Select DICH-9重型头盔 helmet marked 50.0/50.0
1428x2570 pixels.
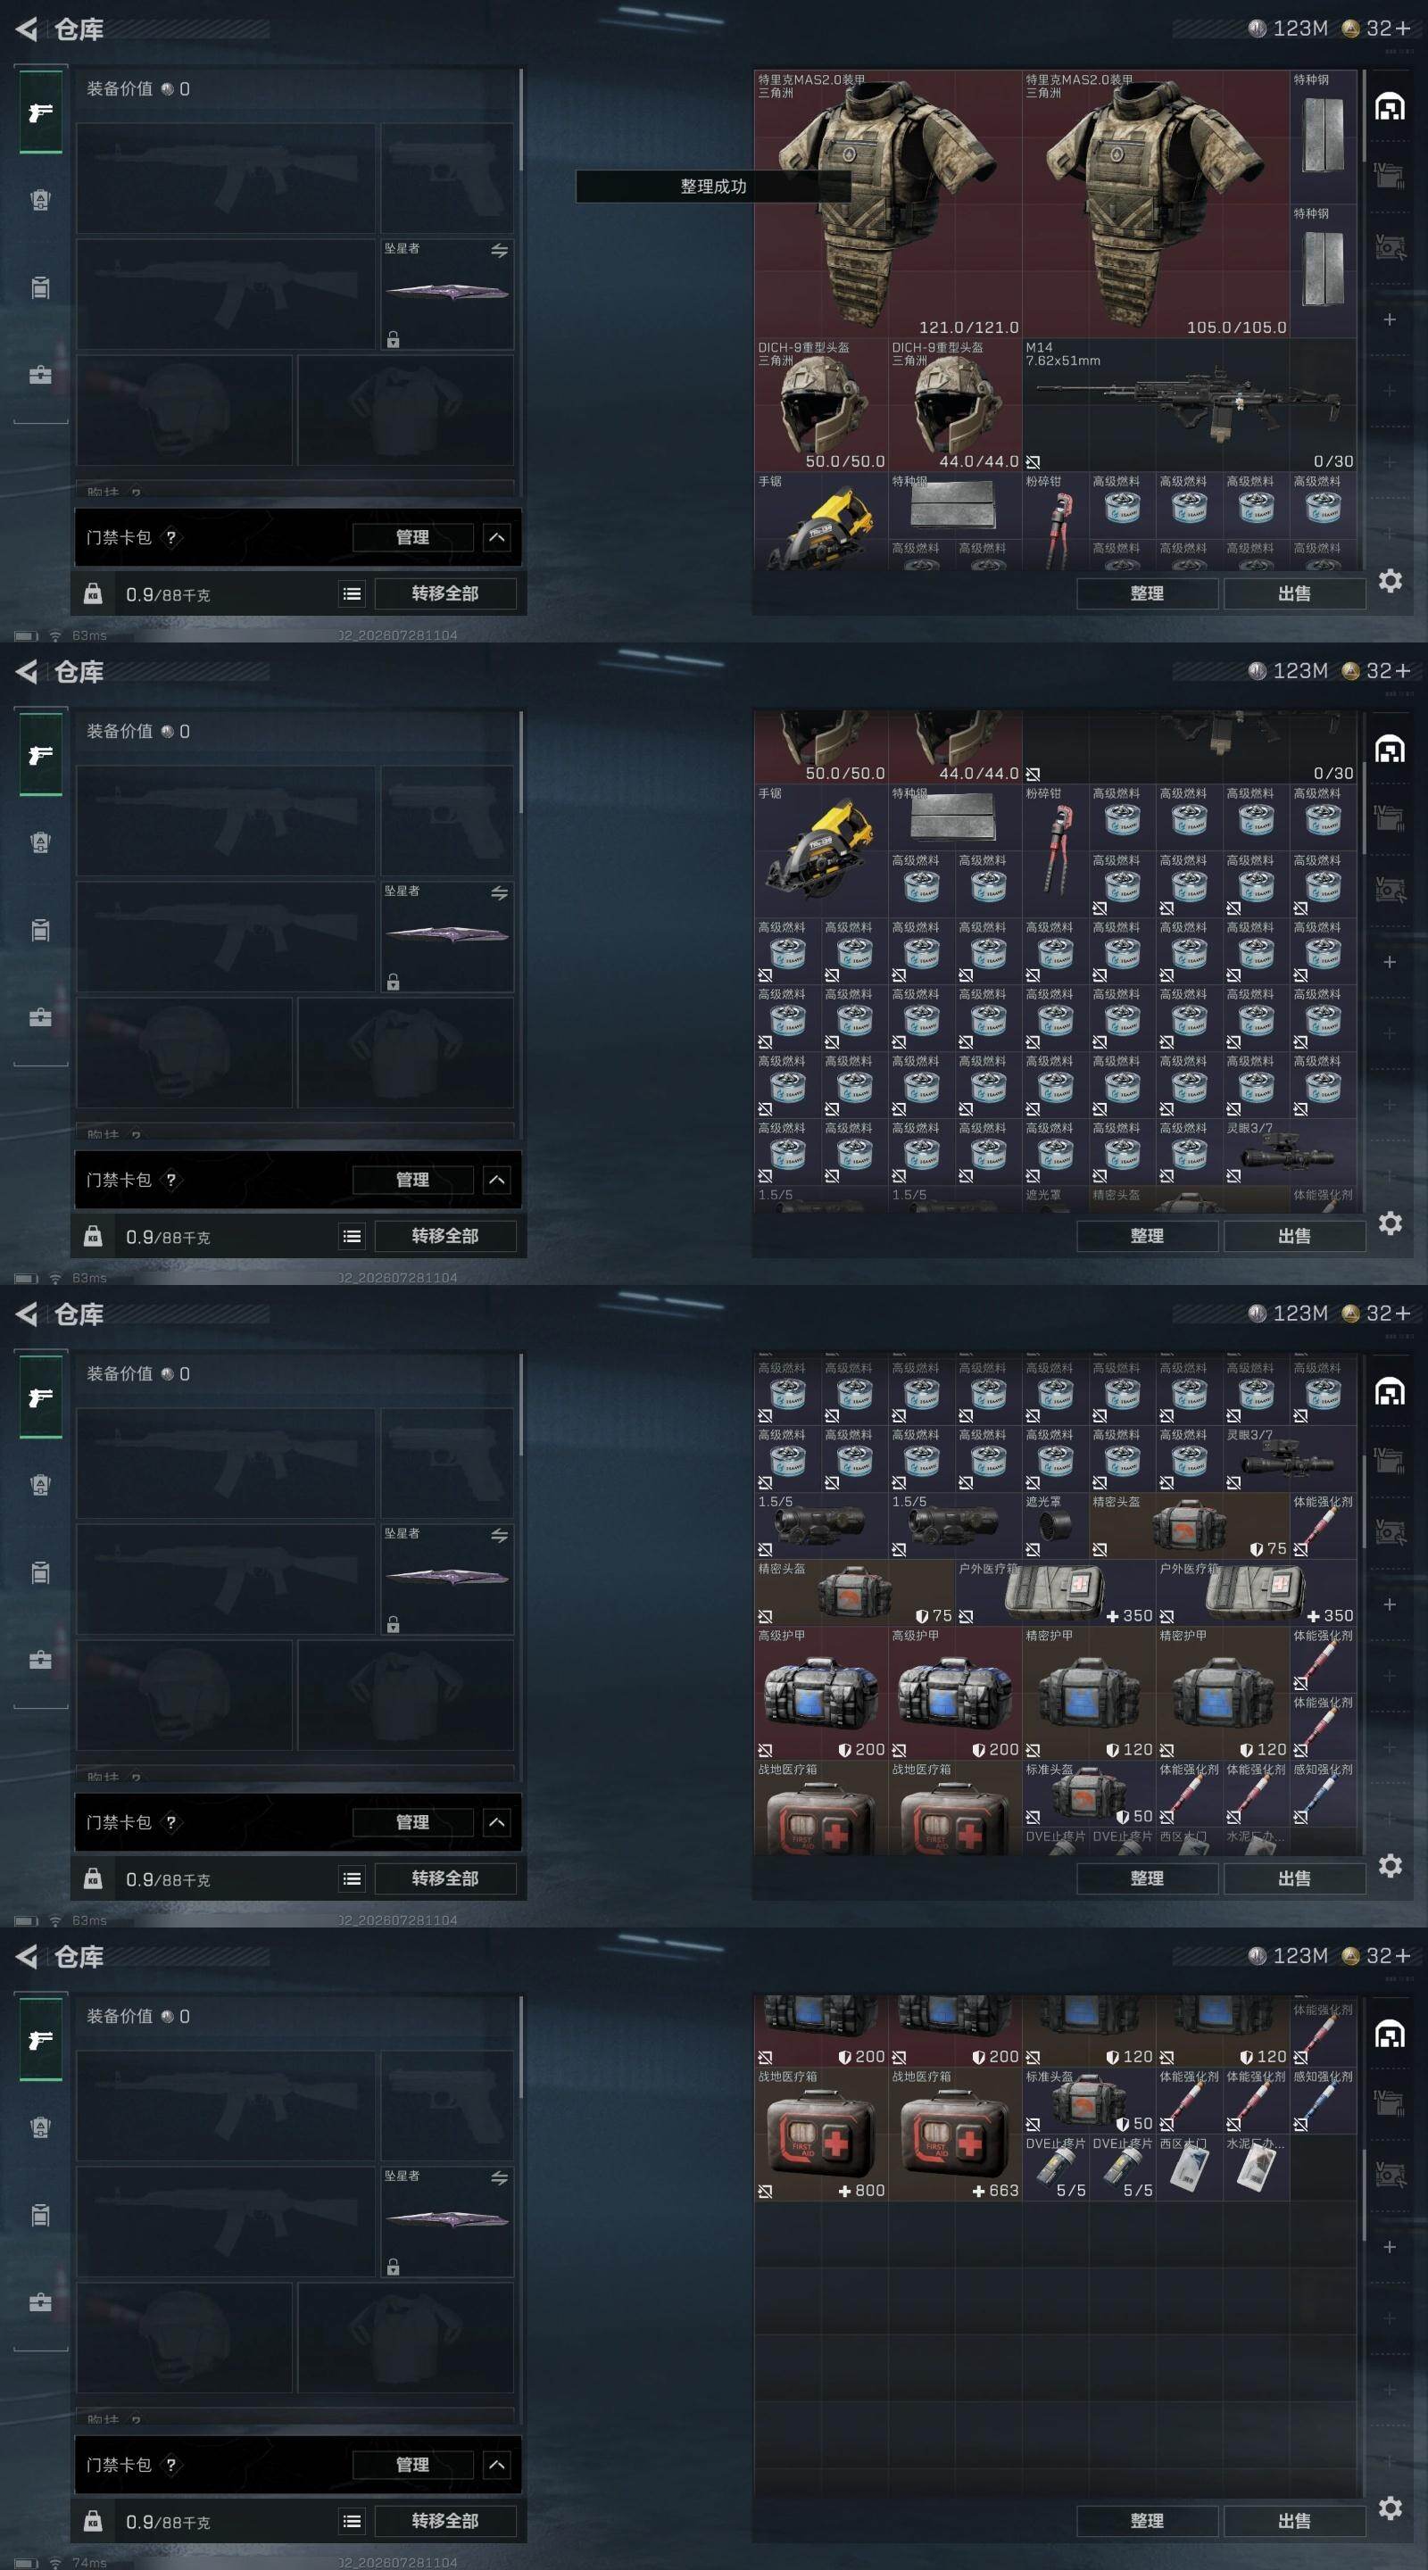821,404
